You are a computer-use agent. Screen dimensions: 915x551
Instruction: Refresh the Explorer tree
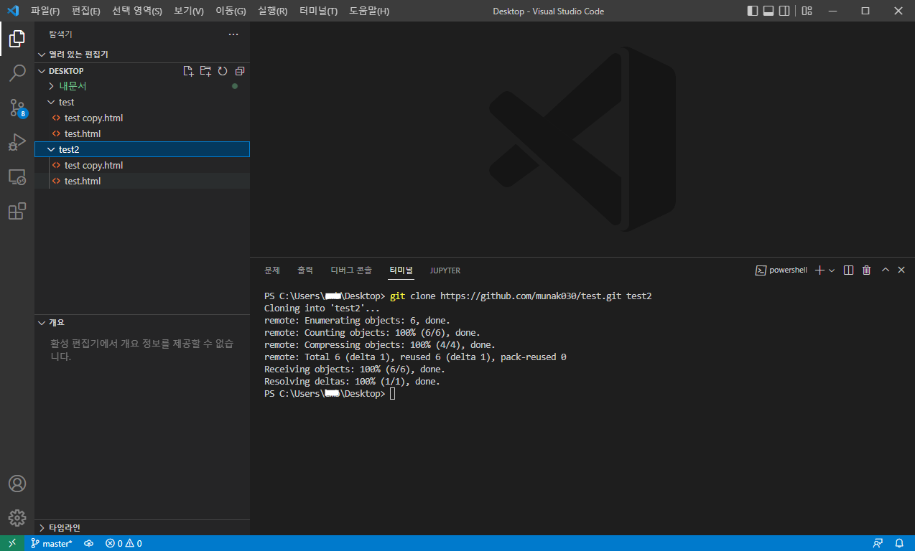coord(223,71)
